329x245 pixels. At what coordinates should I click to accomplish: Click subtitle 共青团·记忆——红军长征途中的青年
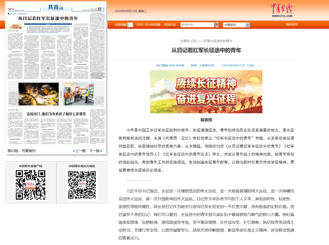pyautogui.click(x=206, y=41)
